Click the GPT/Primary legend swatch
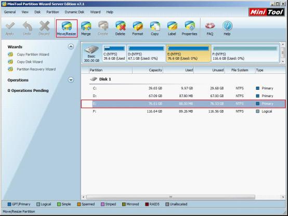288x216 pixels. click(x=9, y=204)
